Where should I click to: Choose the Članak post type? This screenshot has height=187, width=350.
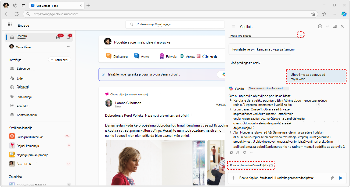(x=207, y=56)
